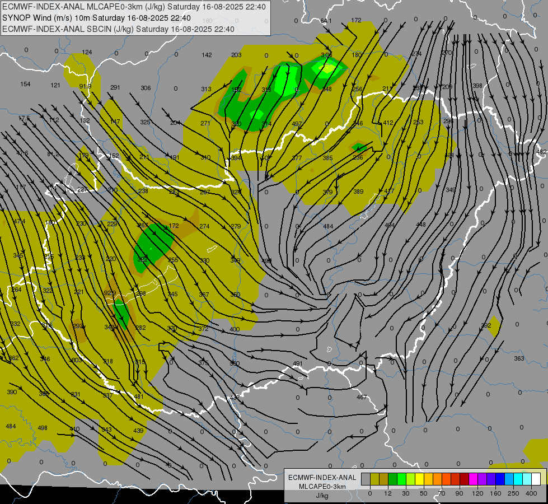The image size is (548, 504).
Task: Click the map value 47.6
Action: point(22,153)
